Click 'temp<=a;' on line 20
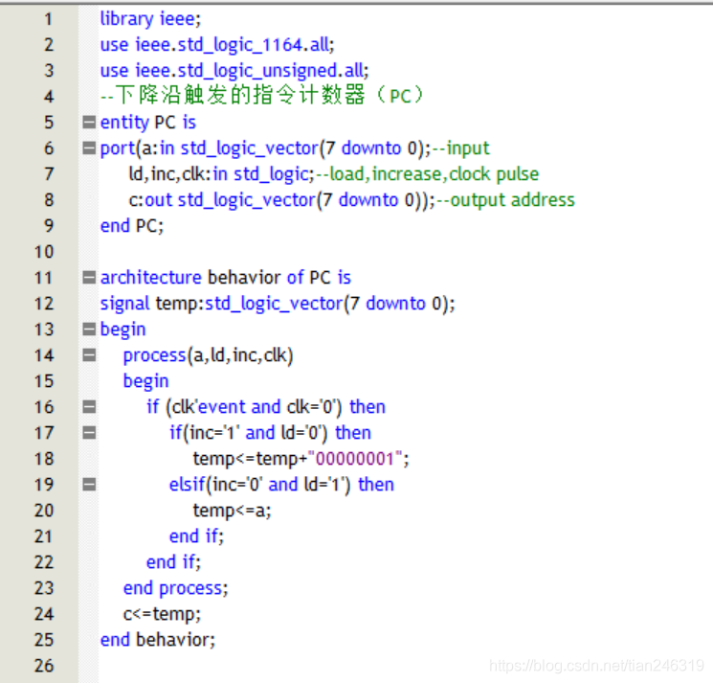 pos(233,511)
